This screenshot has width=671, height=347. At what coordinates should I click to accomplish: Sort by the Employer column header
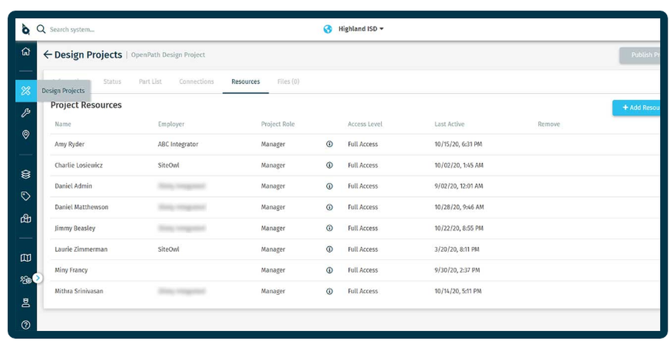tap(171, 125)
